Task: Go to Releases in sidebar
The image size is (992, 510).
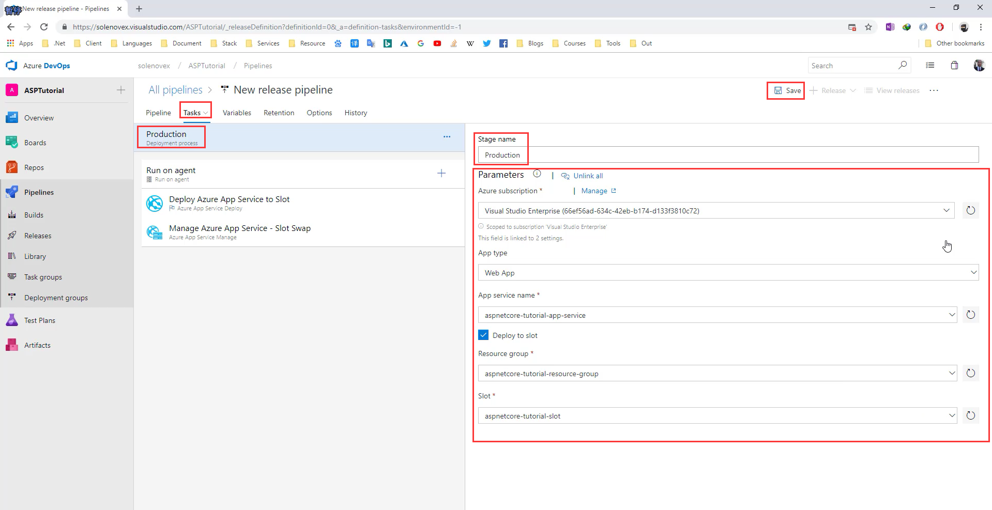Action: 38,236
